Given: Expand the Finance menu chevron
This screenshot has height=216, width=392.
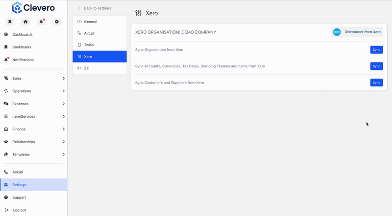Looking at the screenshot, I should (x=64, y=129).
